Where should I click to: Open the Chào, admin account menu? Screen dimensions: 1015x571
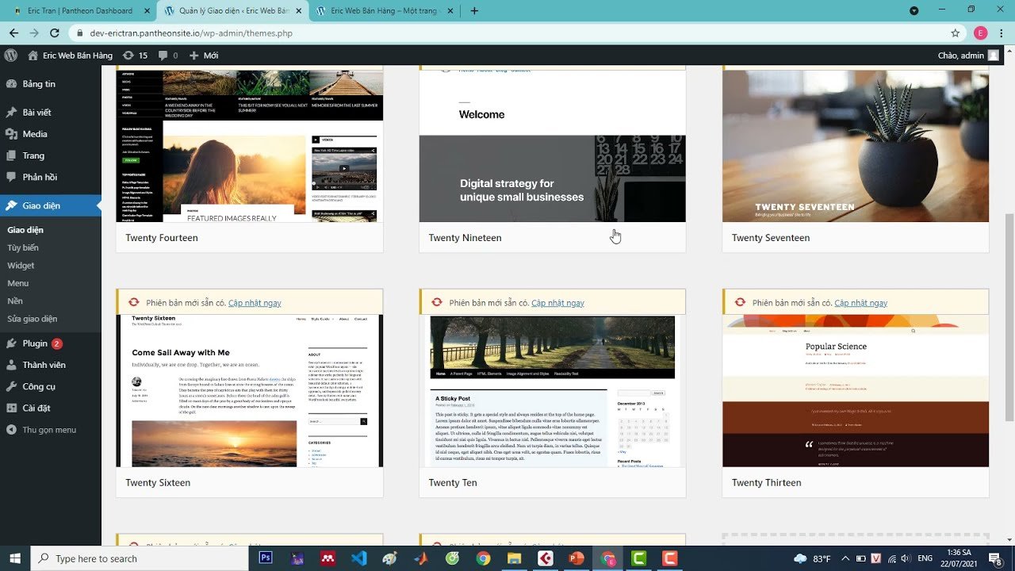[968, 56]
